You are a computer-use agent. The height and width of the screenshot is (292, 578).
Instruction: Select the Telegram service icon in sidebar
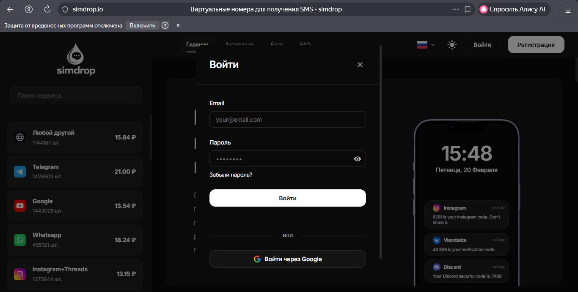click(20, 171)
